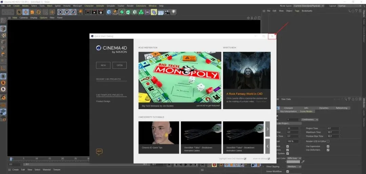Click the green Subdivision Surface generator icon
Image resolution: width=366 pixels, height=174 pixels.
122,12
